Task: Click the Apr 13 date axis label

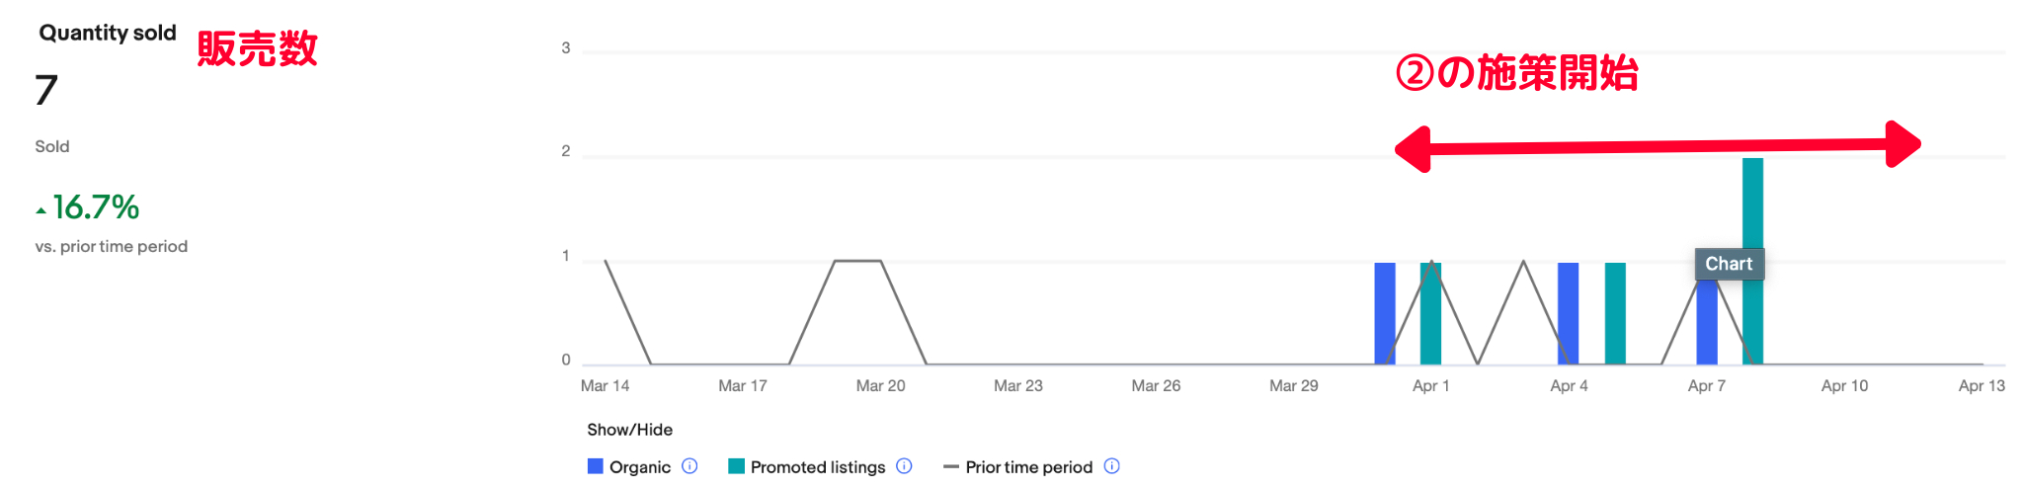Action: coord(1981,385)
